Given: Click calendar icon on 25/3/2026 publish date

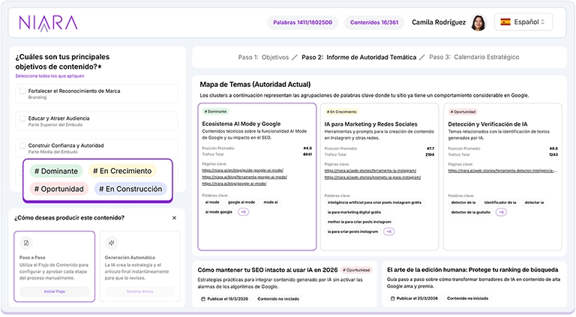Looking at the screenshot, I should [x=393, y=298].
